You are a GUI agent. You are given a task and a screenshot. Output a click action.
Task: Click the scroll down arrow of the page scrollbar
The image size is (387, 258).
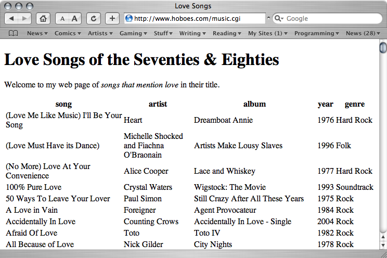point(383,244)
